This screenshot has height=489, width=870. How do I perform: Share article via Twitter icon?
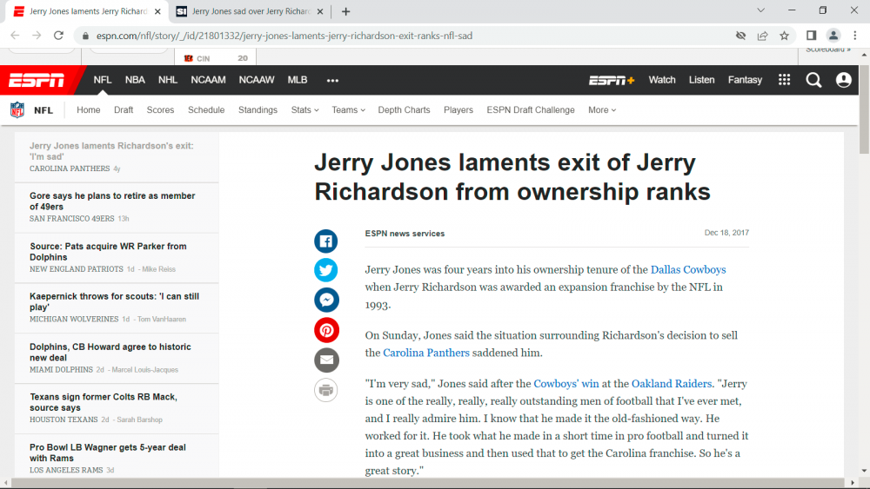[x=326, y=271]
